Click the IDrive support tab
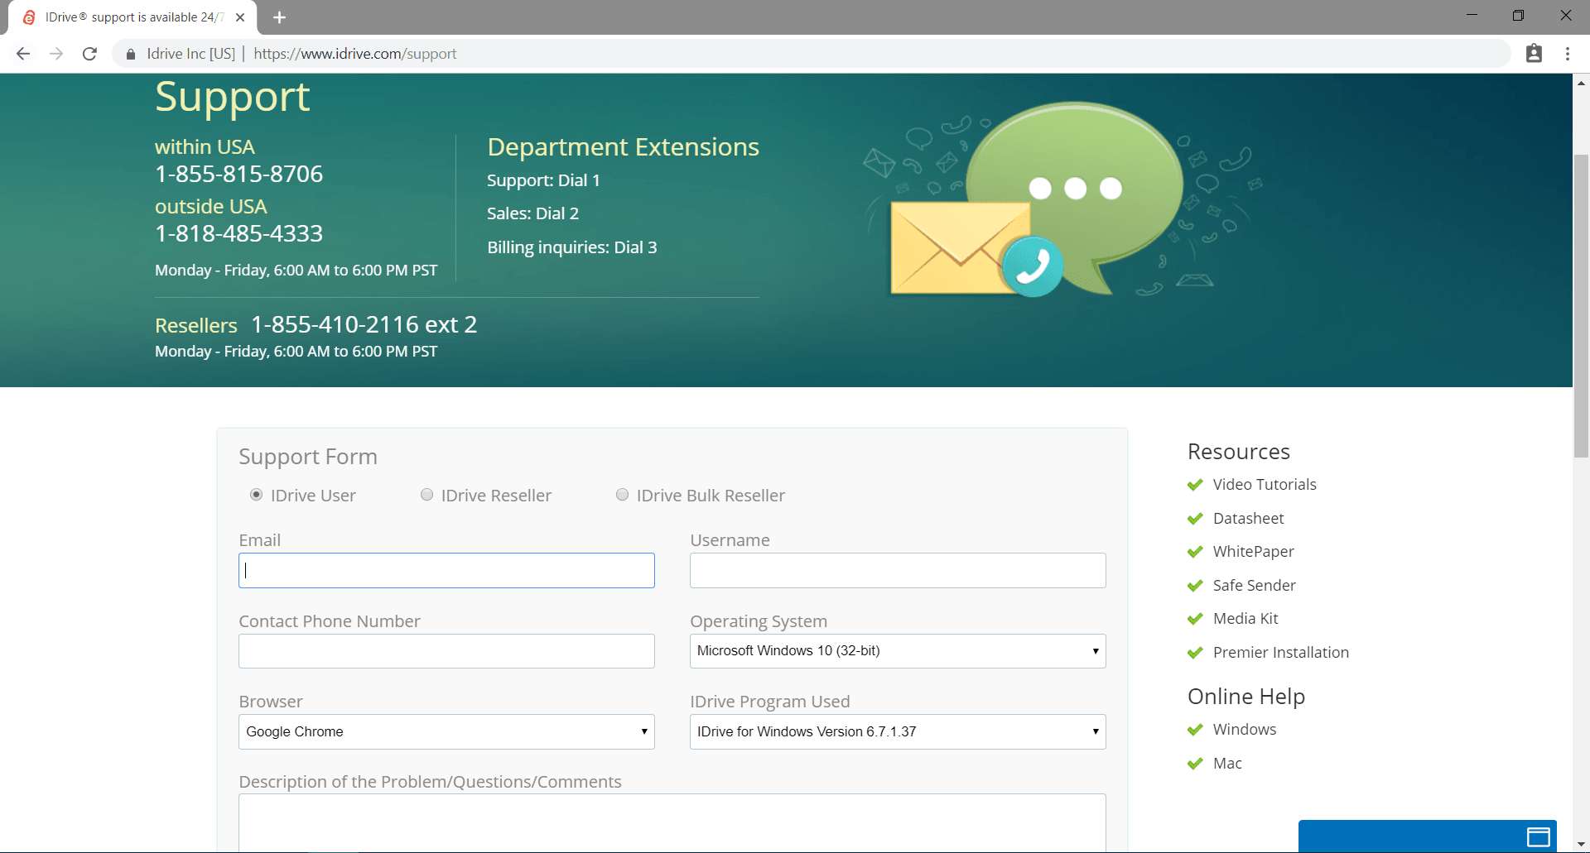This screenshot has height=853, width=1590. 132,17
